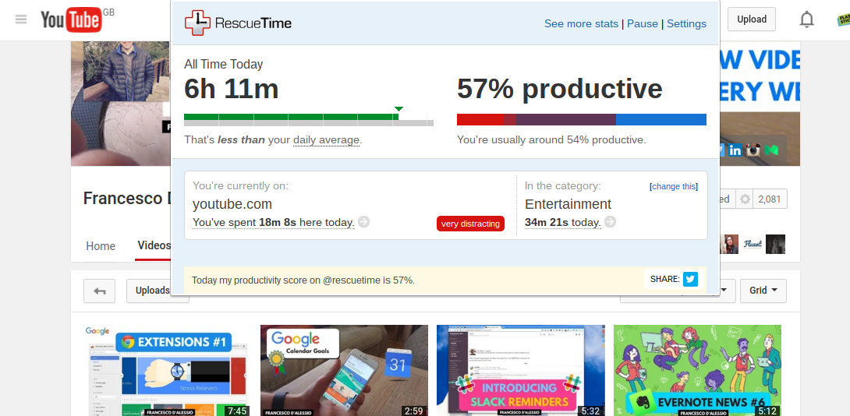Viewport: 850px width, 416px height.
Task: Click channel profile photo in banner
Action: pos(127,71)
